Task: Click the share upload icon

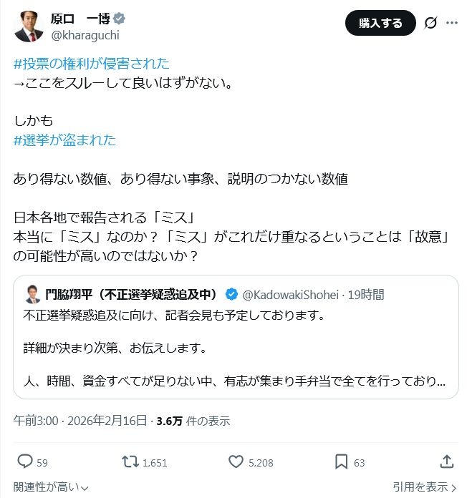Action: [x=446, y=462]
